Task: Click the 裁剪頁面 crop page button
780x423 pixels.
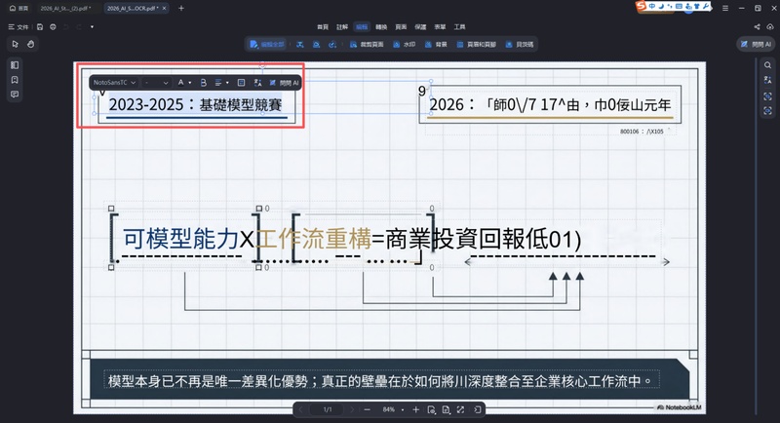Action: pyautogui.click(x=367, y=44)
